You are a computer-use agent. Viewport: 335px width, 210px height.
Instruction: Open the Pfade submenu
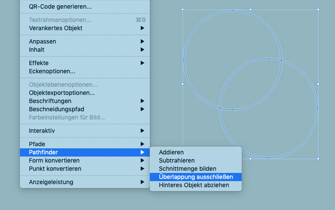click(85, 144)
